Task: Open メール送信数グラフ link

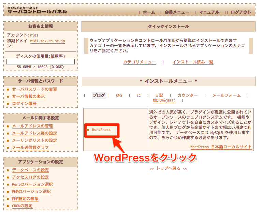Action: (30, 148)
